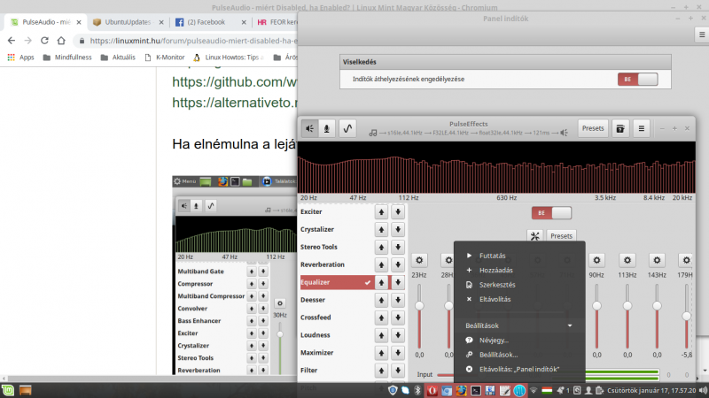Move Exciter effect up

coord(381,211)
